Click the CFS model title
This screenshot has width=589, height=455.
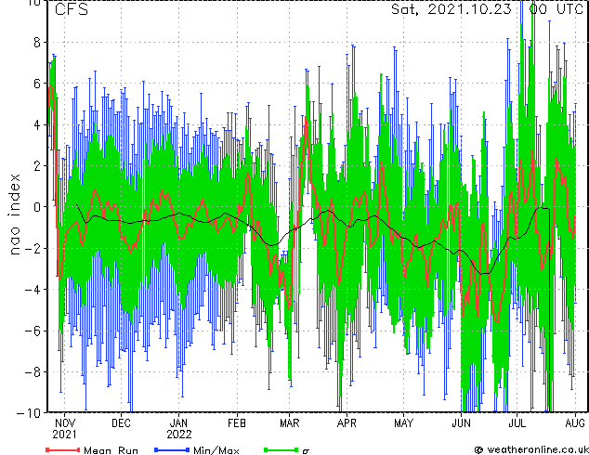pyautogui.click(x=71, y=9)
